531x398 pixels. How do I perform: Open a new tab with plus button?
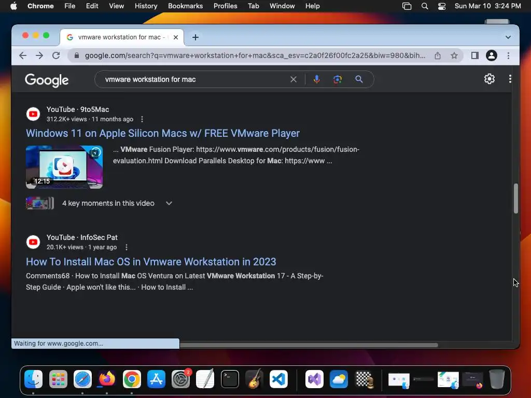click(x=195, y=37)
